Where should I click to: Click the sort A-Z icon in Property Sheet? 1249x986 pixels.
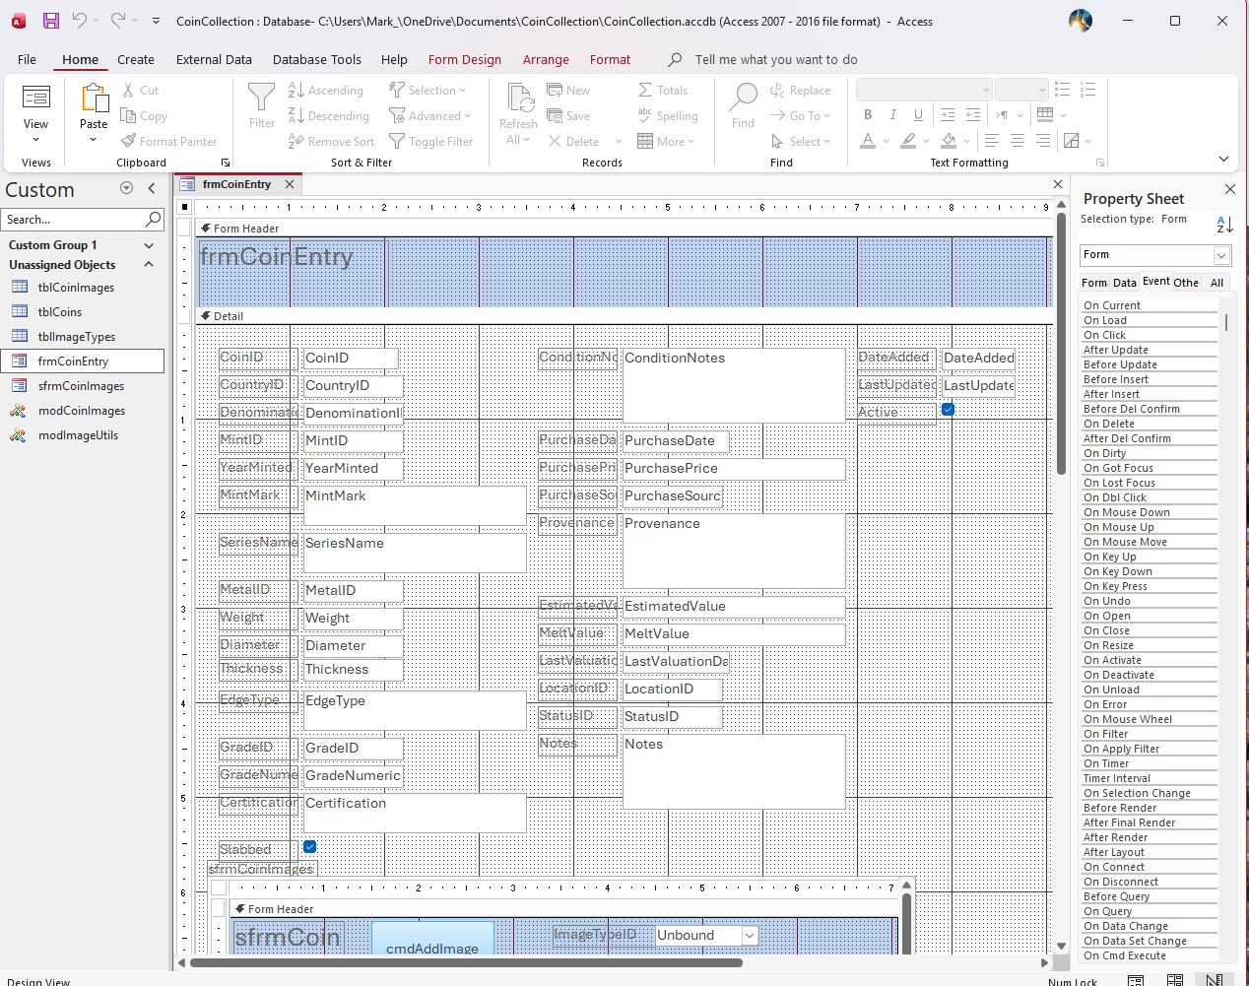click(1224, 225)
